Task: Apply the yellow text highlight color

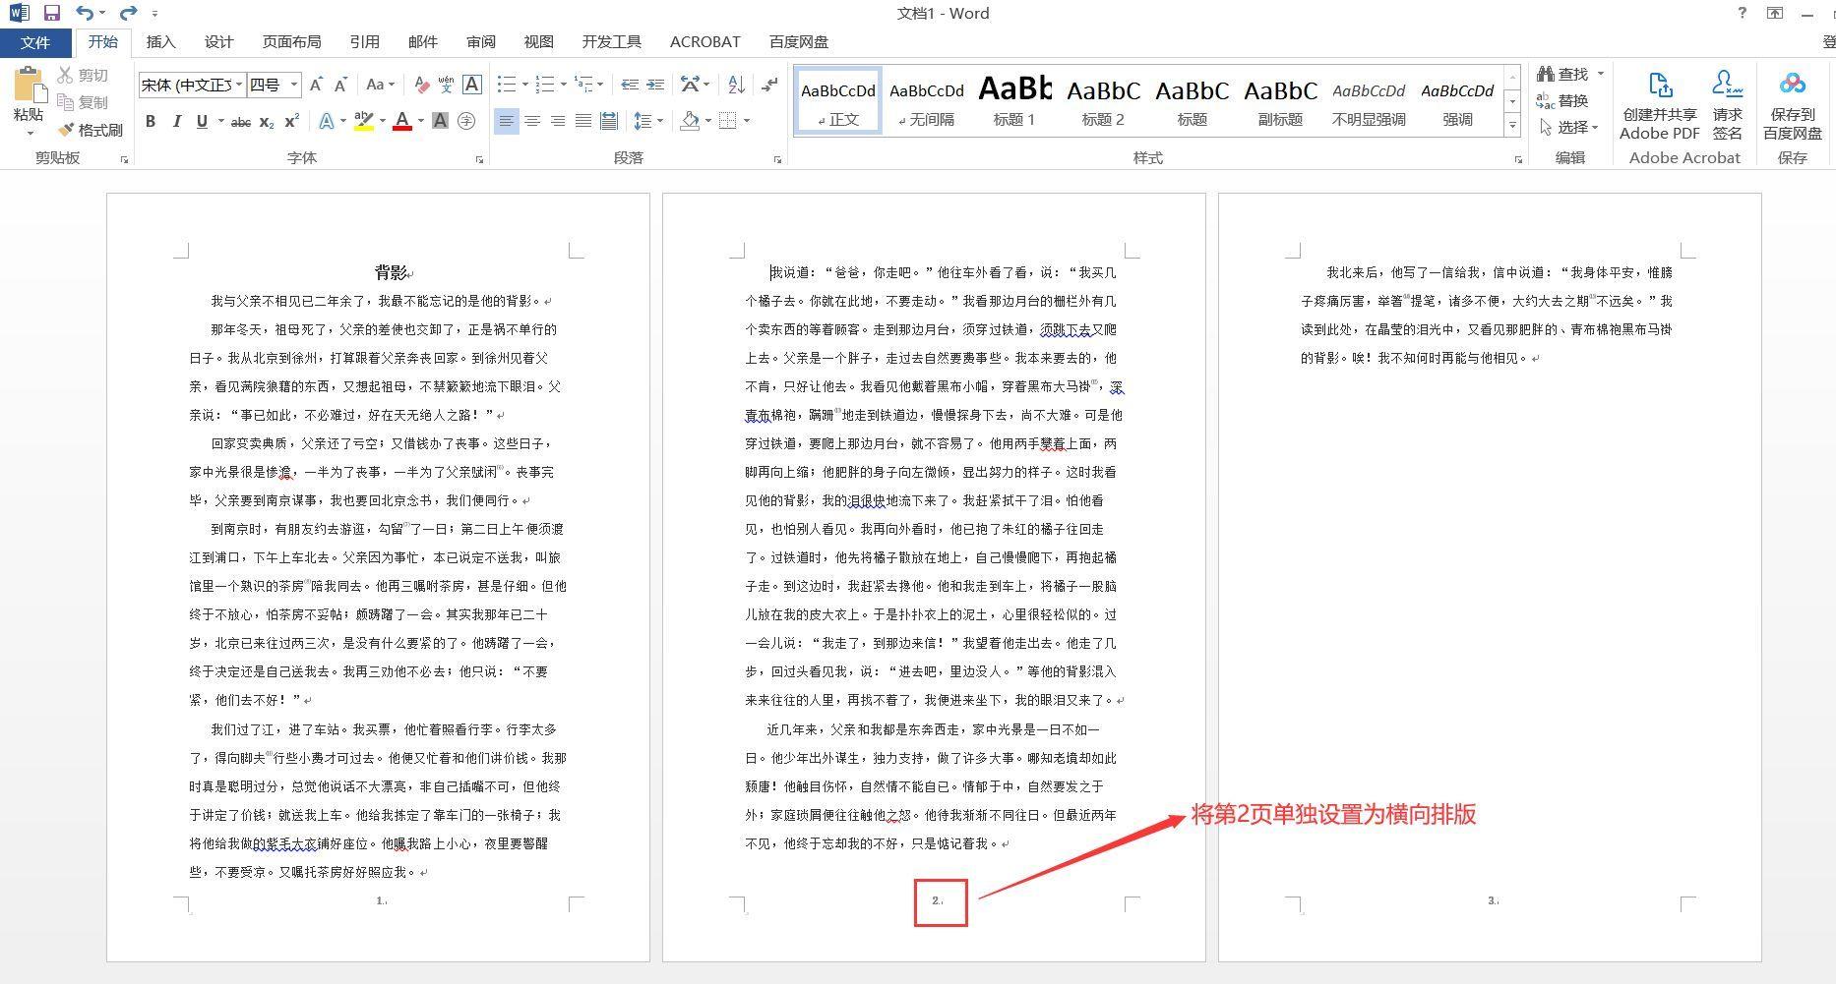Action: pos(363,121)
